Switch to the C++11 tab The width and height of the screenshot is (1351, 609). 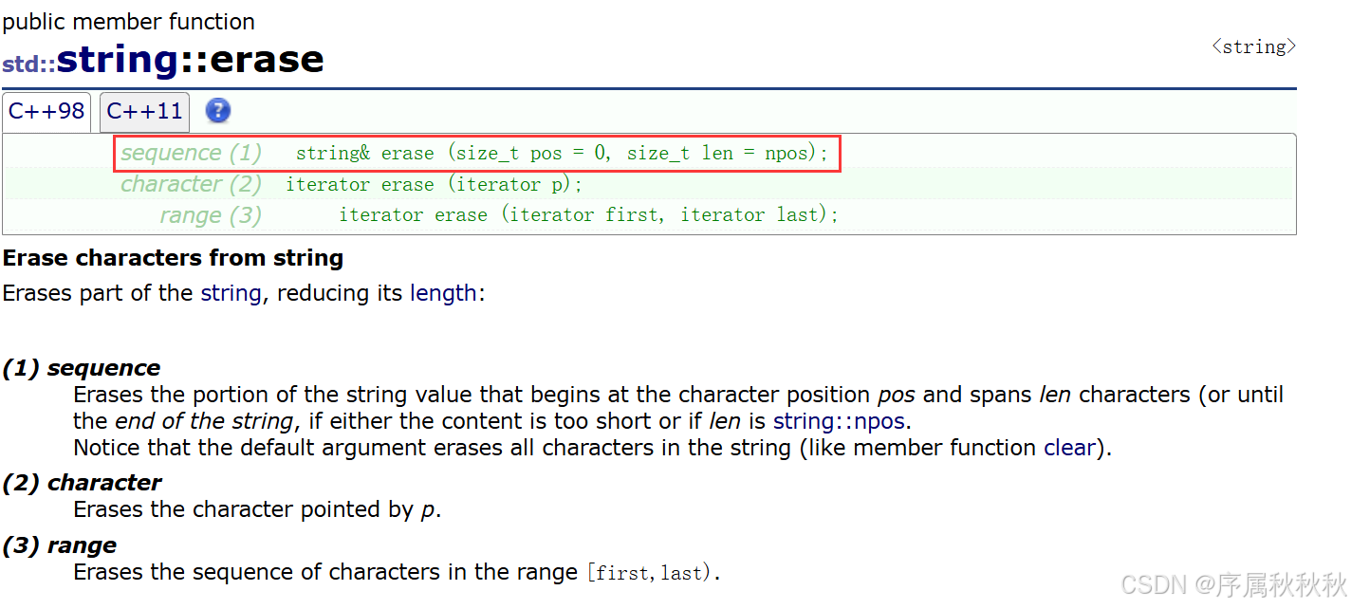pos(144,111)
